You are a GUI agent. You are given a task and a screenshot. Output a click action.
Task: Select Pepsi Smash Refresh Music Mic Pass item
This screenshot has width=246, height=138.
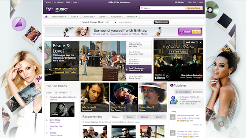pyautogui.click(x=139, y=45)
